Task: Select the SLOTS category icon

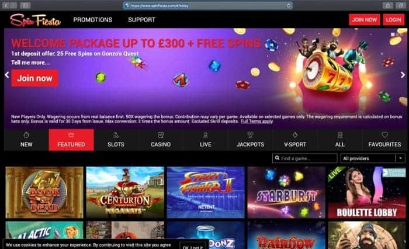Action: pos(116,135)
